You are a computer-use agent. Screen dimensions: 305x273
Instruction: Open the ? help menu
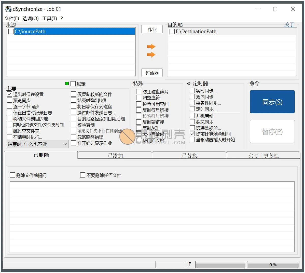click(62, 19)
